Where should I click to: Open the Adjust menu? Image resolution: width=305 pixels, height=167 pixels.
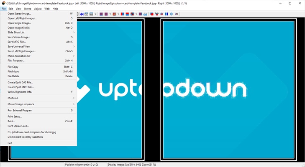coord(38,9)
